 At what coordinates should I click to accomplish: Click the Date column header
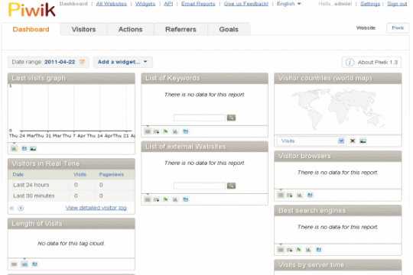click(x=18, y=174)
